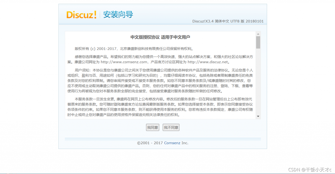Click the paragraph starting with 用户须知

pyautogui.click(x=160, y=81)
